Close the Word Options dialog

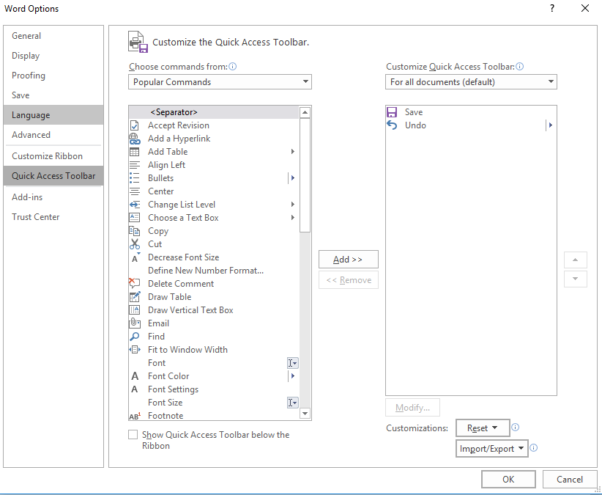click(584, 8)
